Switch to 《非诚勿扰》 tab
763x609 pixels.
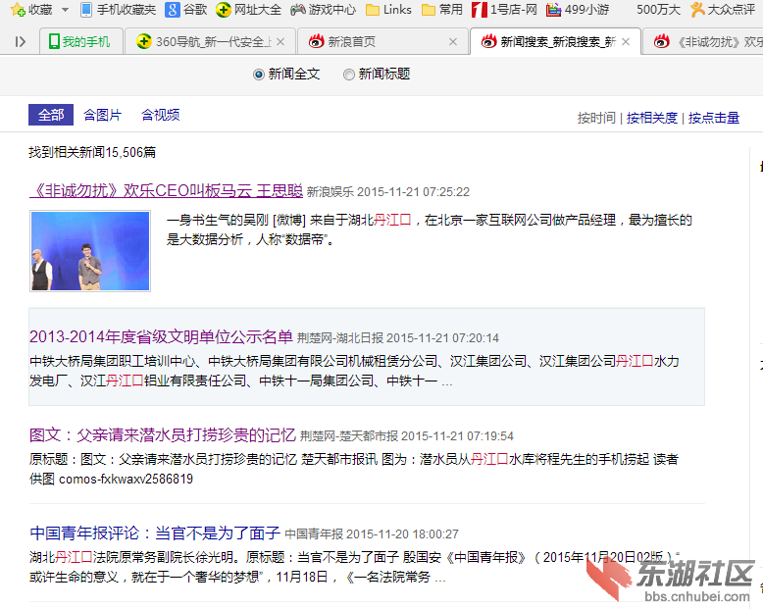pos(705,42)
